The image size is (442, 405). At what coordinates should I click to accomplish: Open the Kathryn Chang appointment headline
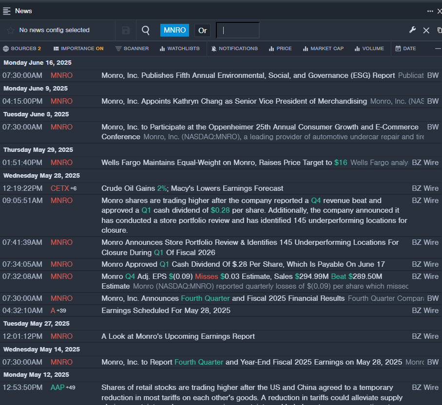(x=234, y=101)
